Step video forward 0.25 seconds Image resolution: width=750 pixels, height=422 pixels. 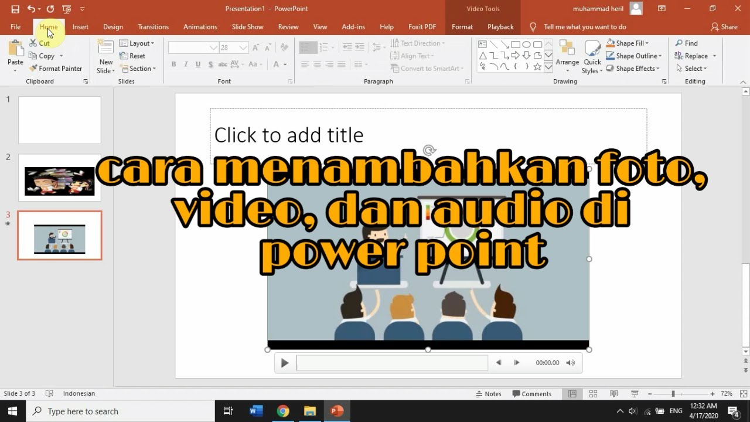tap(516, 363)
